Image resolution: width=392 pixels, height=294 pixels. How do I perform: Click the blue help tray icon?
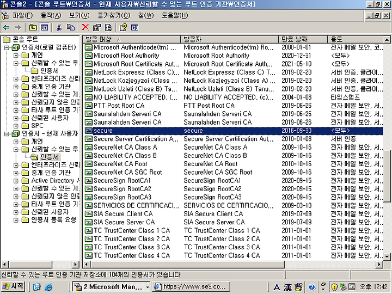point(312,287)
